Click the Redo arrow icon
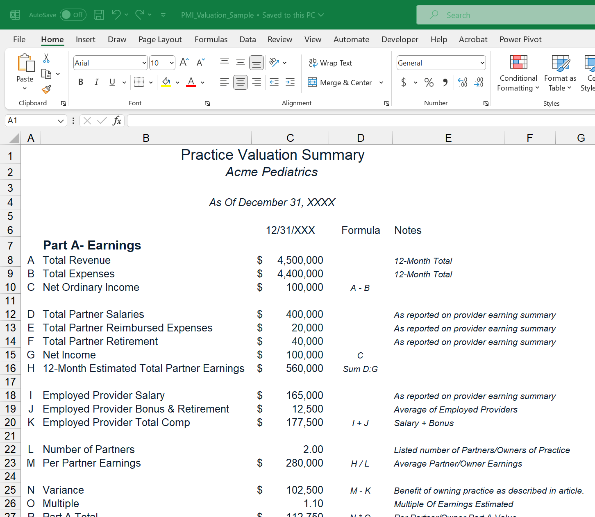Viewport: 595px width, 517px height. pyautogui.click(x=139, y=15)
